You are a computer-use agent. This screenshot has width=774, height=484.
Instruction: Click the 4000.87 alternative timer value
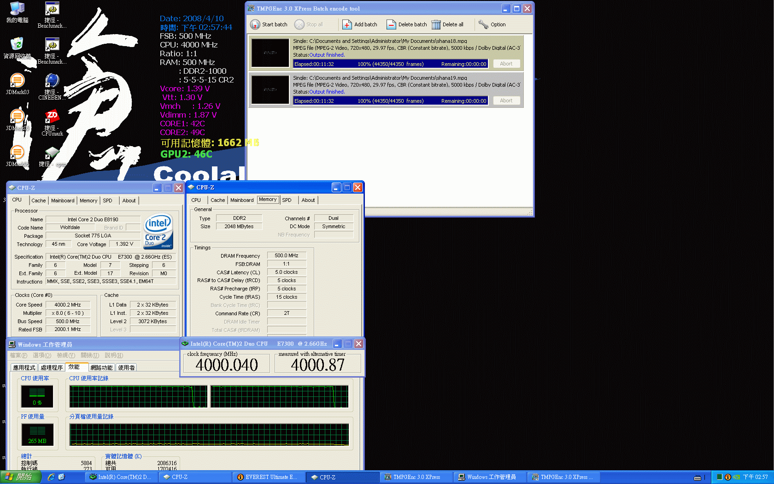(317, 365)
